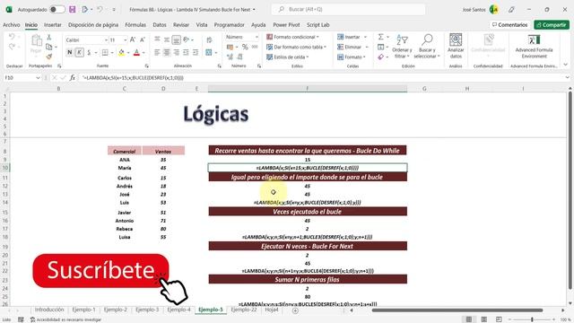The height and width of the screenshot is (323, 574).
Task: Click the Clear eraser icon
Action: (380, 57)
